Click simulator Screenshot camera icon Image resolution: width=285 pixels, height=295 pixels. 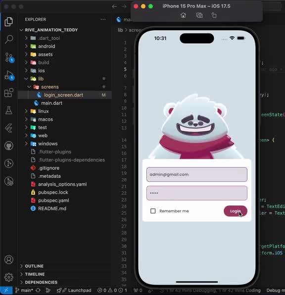pos(199,15)
